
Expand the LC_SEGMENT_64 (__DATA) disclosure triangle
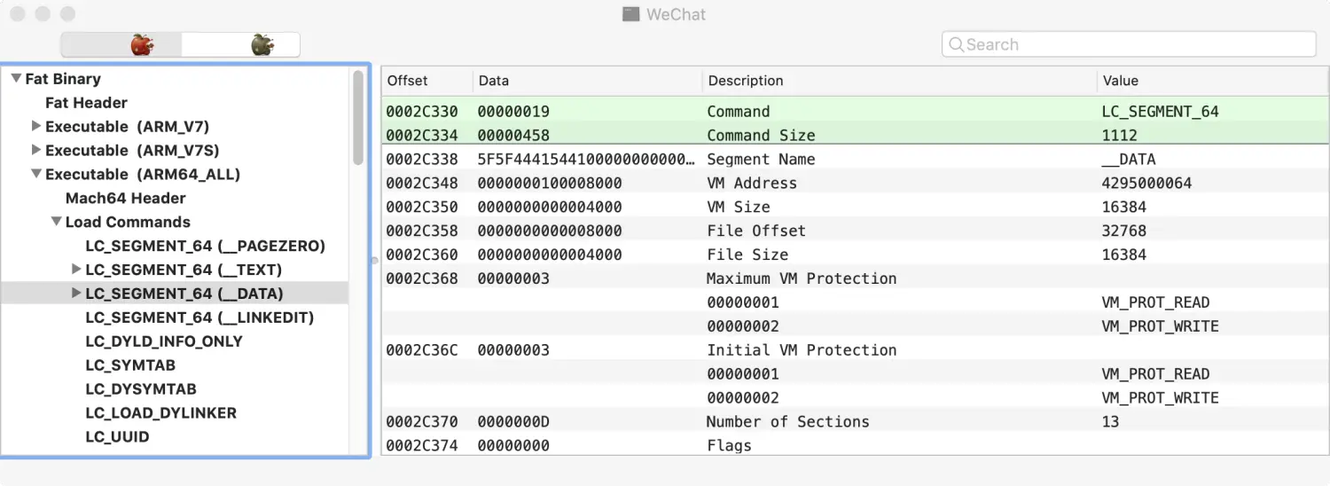[x=76, y=294]
